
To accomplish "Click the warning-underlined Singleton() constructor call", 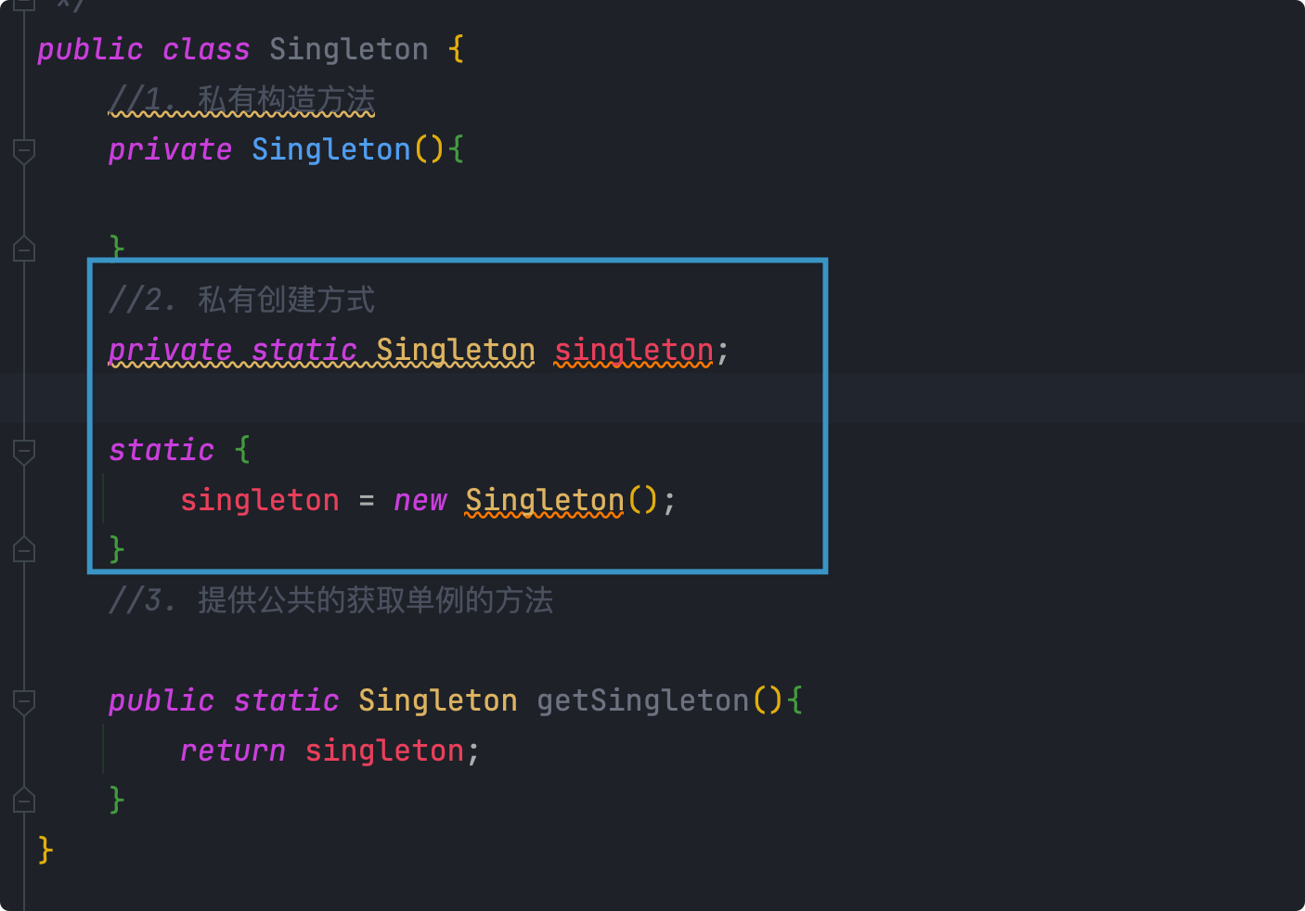I will 544,501.
